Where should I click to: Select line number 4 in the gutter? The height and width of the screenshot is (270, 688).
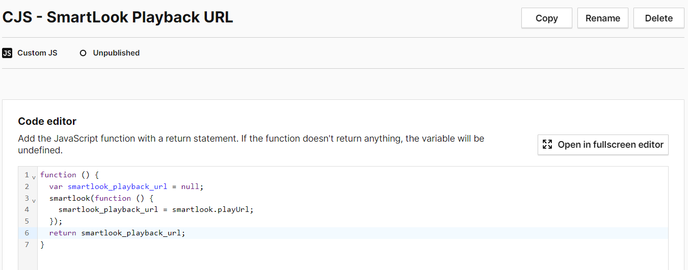27,209
